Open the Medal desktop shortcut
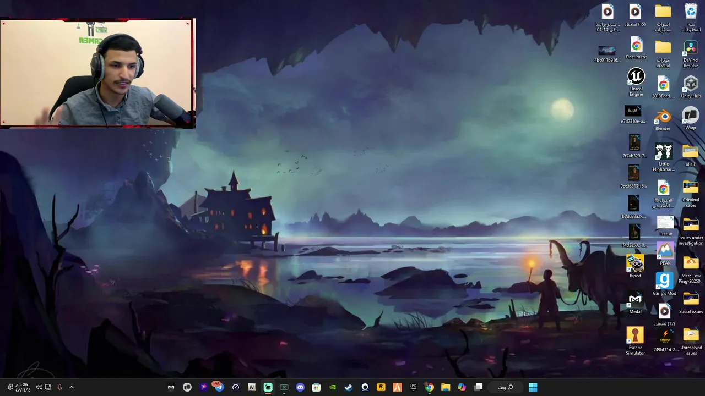Screen dimensions: 705x396 [x=635, y=302]
